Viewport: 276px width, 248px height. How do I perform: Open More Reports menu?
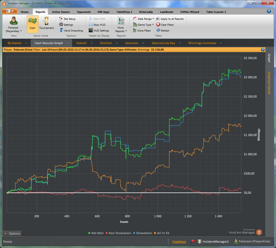pos(121,24)
